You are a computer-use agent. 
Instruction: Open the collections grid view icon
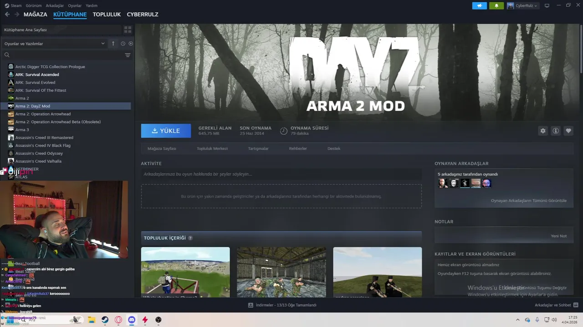click(128, 30)
